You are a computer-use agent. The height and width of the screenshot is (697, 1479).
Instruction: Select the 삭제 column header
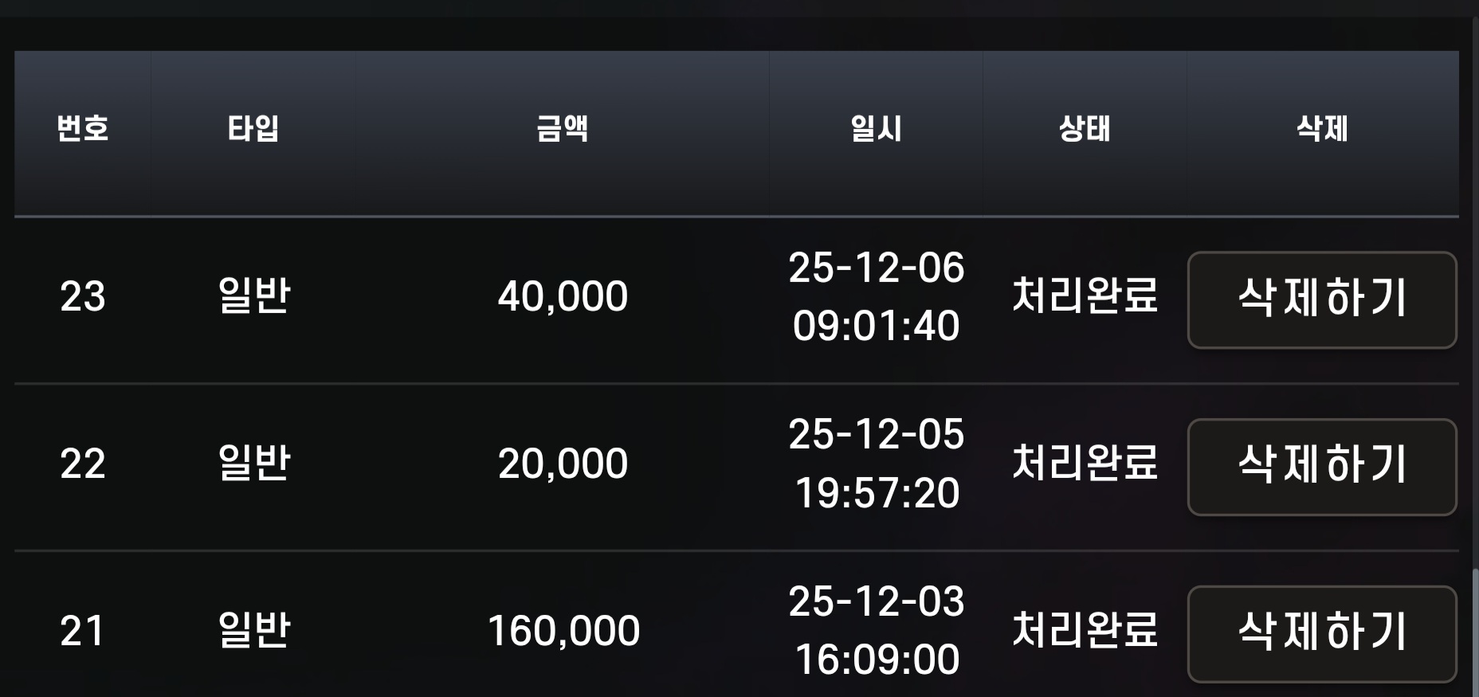1322,128
